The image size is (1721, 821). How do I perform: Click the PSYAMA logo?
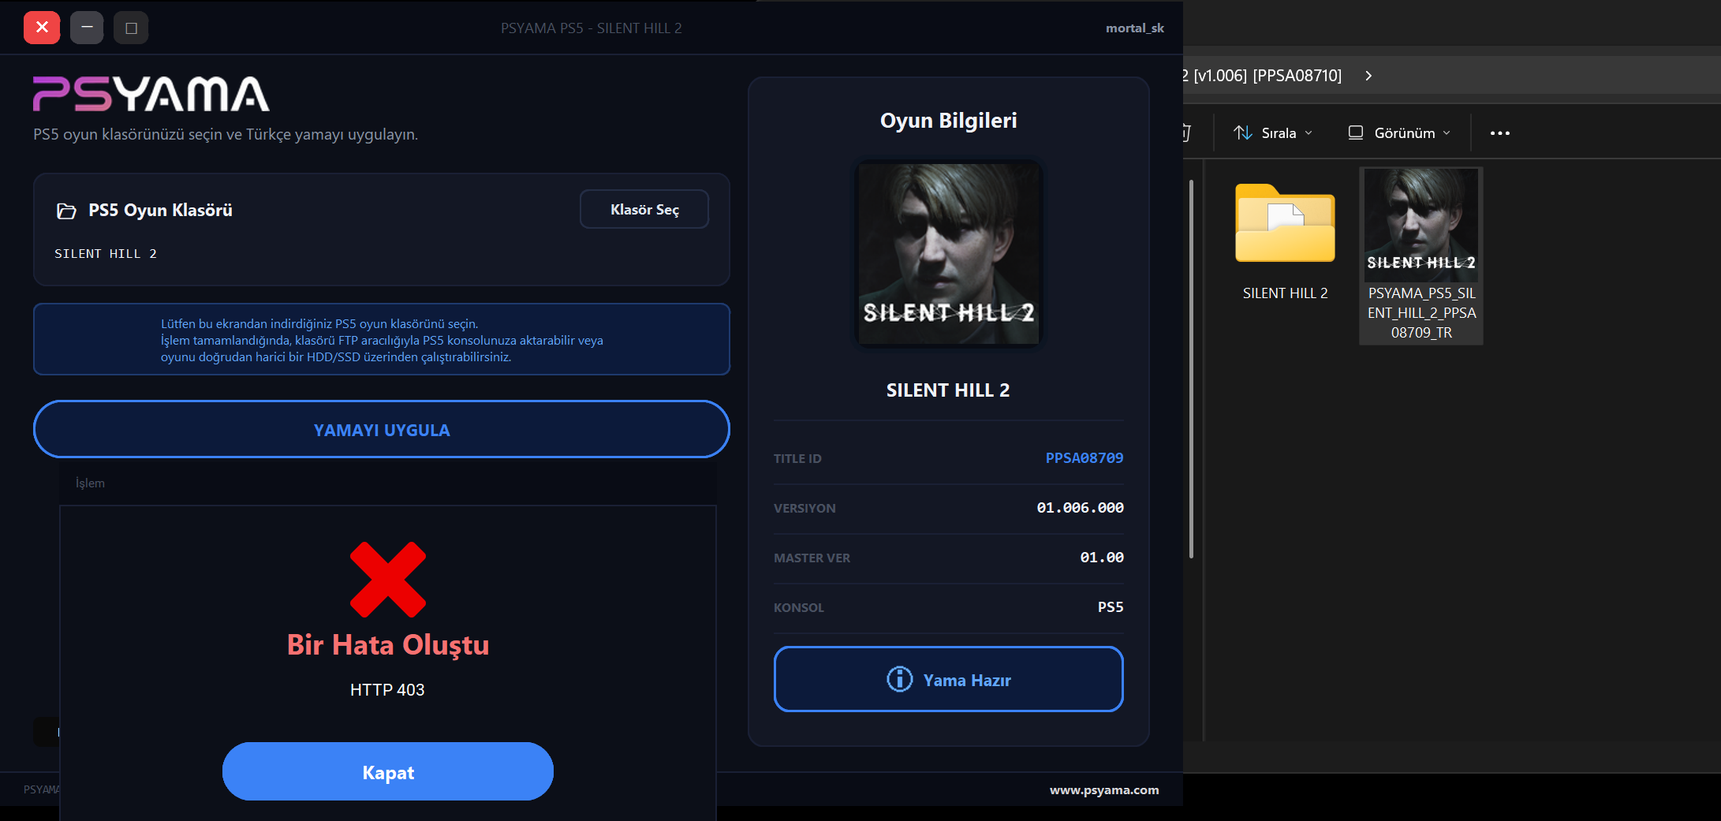point(151,94)
